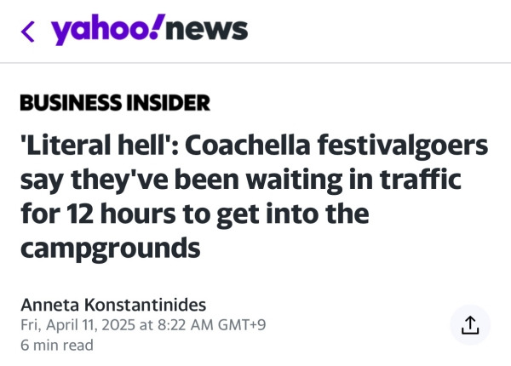Click '12 hours' in the headline
Screen dimensions: 511x366
coord(121,214)
